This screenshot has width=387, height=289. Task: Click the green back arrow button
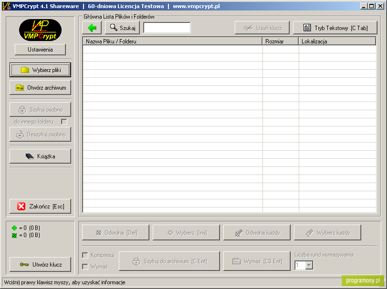(92, 28)
